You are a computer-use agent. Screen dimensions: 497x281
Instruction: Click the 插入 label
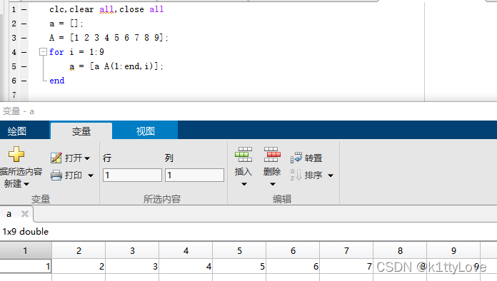tap(244, 172)
